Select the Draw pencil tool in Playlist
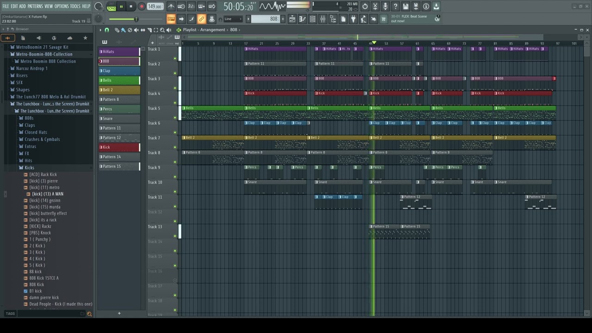Viewport: 592px width, 333px height. coord(117,30)
